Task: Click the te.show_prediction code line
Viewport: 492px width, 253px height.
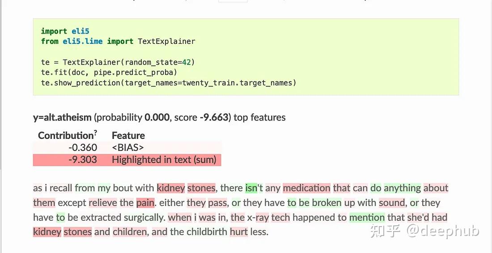Action: coord(169,83)
